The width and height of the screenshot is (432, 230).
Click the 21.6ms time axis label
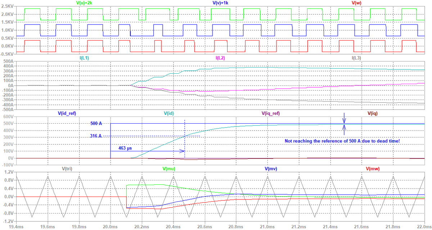tap(361, 226)
